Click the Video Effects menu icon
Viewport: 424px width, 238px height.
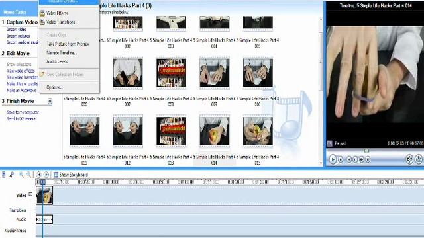point(42,13)
